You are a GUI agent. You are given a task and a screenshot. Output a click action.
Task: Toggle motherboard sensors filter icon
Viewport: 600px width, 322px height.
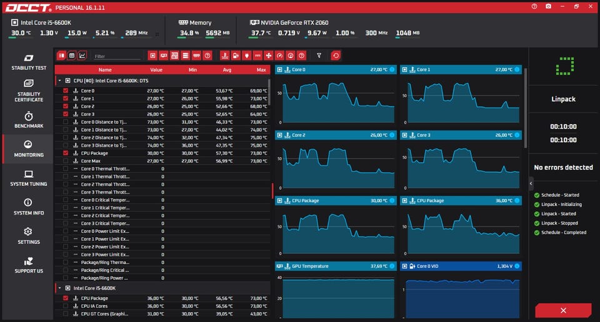click(174, 56)
